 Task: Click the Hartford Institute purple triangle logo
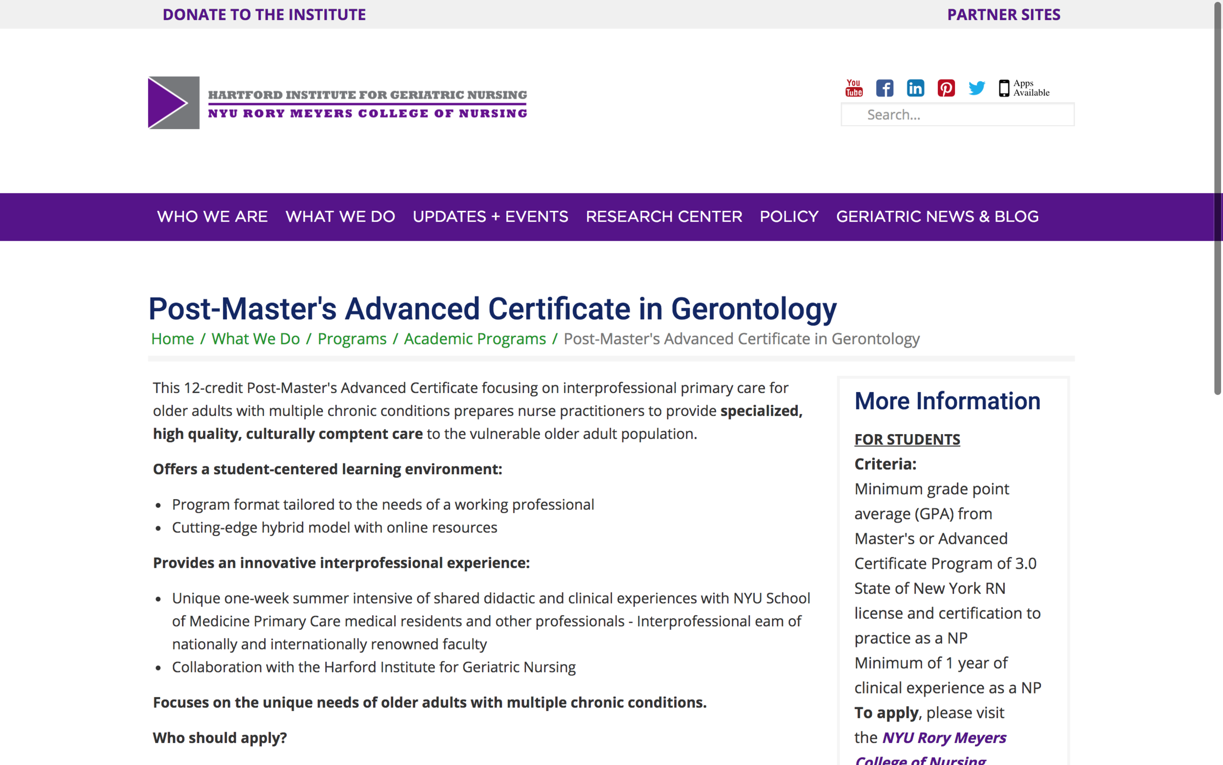(x=173, y=103)
